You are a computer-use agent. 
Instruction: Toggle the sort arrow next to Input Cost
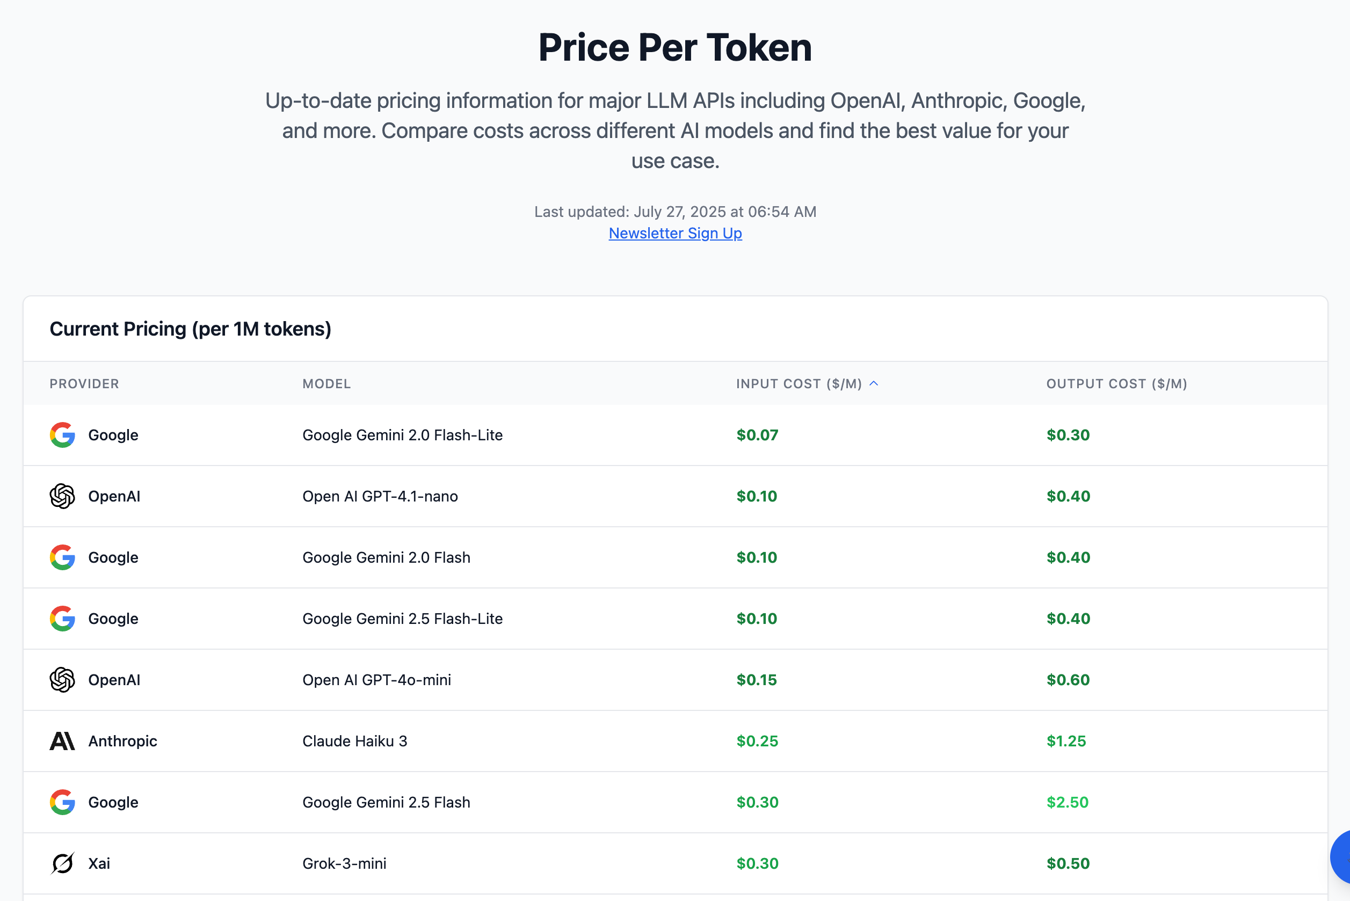874,383
